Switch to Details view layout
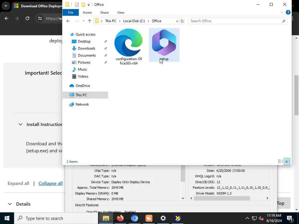Viewport: 299px width, 224px height. [281, 161]
